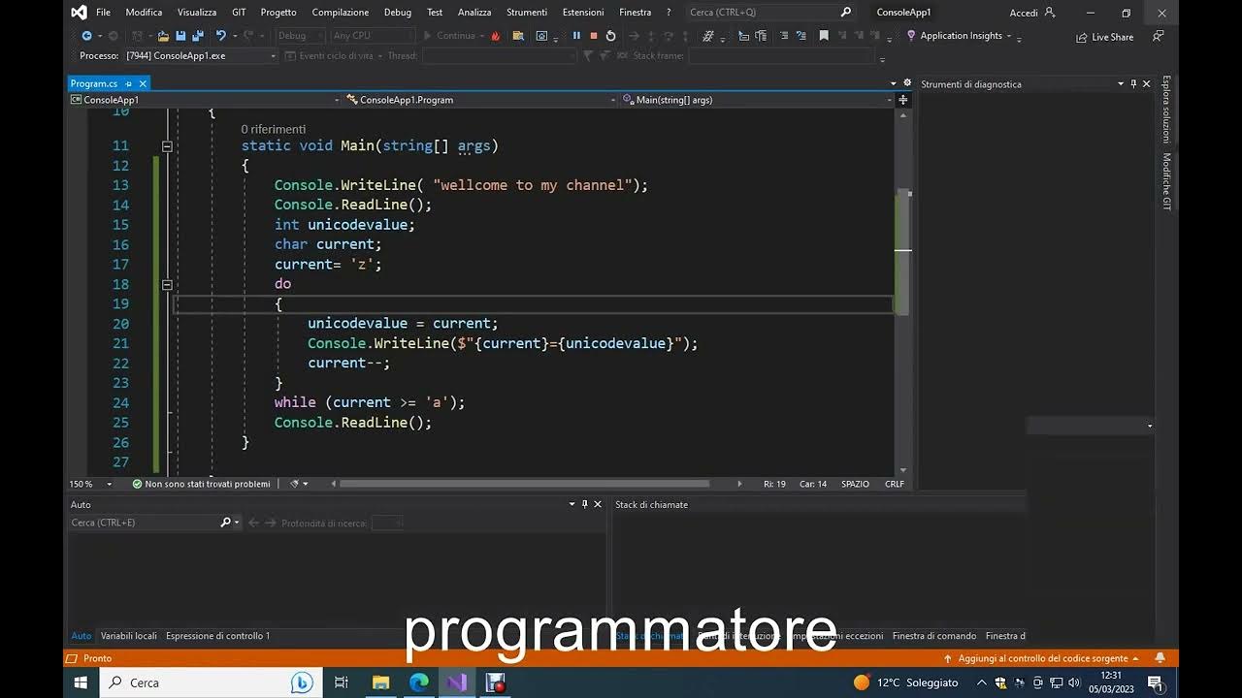Click the split editor icon below the gear
This screenshot has height=698, width=1242.
pos(903,100)
